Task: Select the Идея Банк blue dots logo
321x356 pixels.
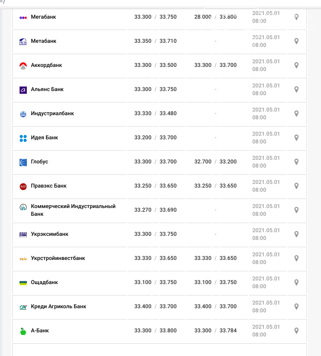Action: click(23, 138)
